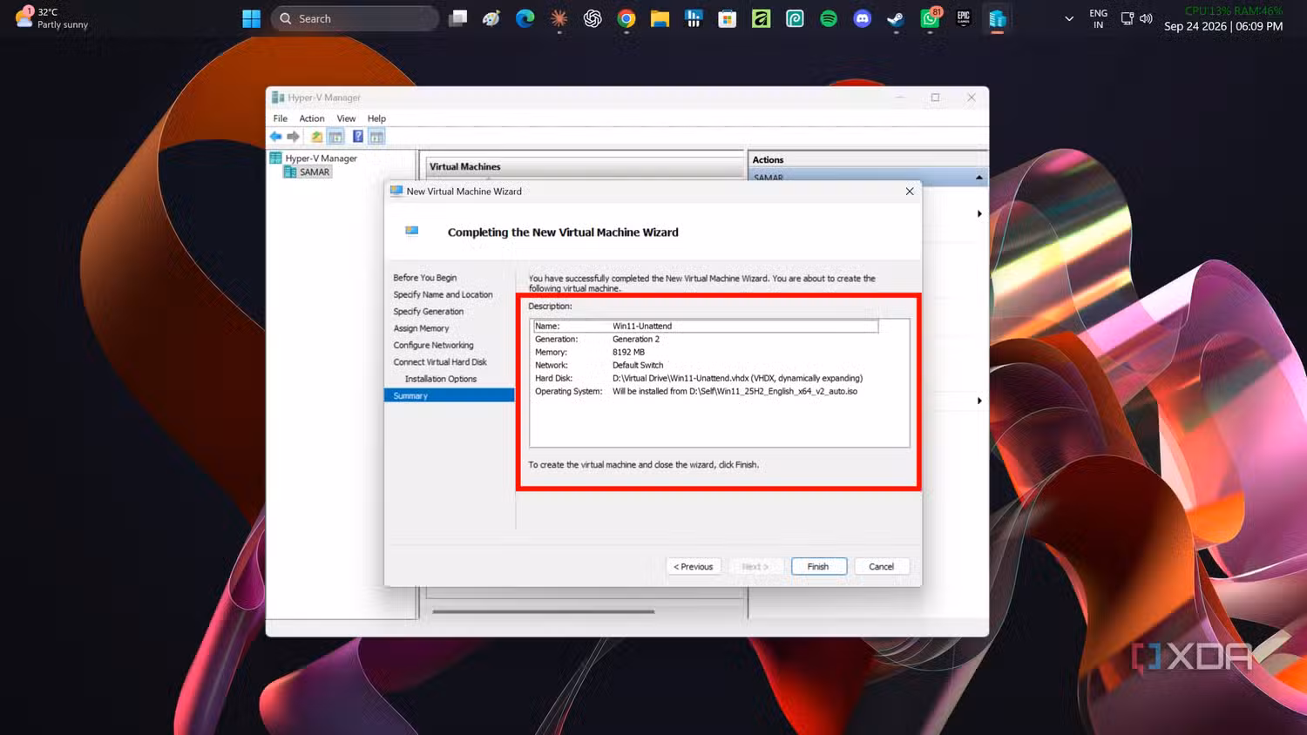The height and width of the screenshot is (735, 1307).
Task: Show hidden system tray icons chevron
Action: coord(1069,18)
